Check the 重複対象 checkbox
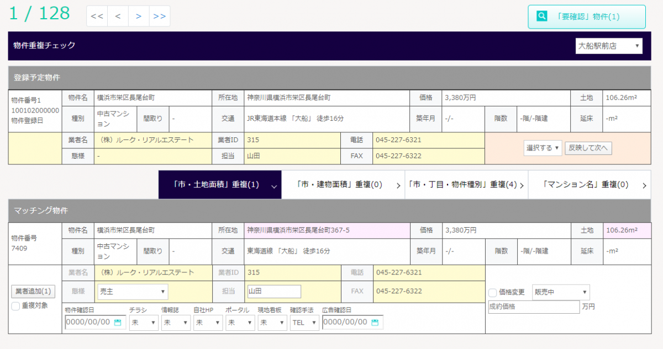 click(15, 306)
